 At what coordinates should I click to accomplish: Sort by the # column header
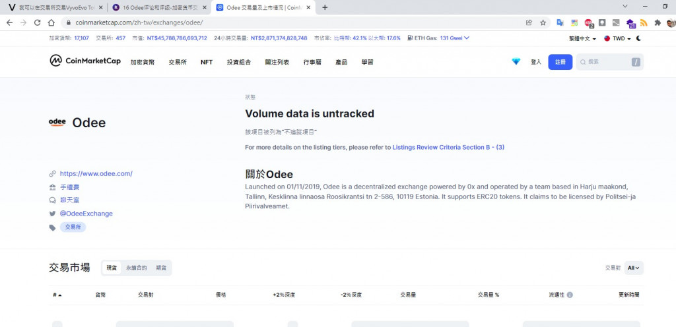click(x=57, y=295)
